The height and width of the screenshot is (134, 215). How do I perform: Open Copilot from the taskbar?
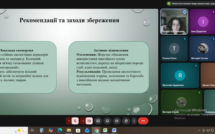[x=51, y=130]
